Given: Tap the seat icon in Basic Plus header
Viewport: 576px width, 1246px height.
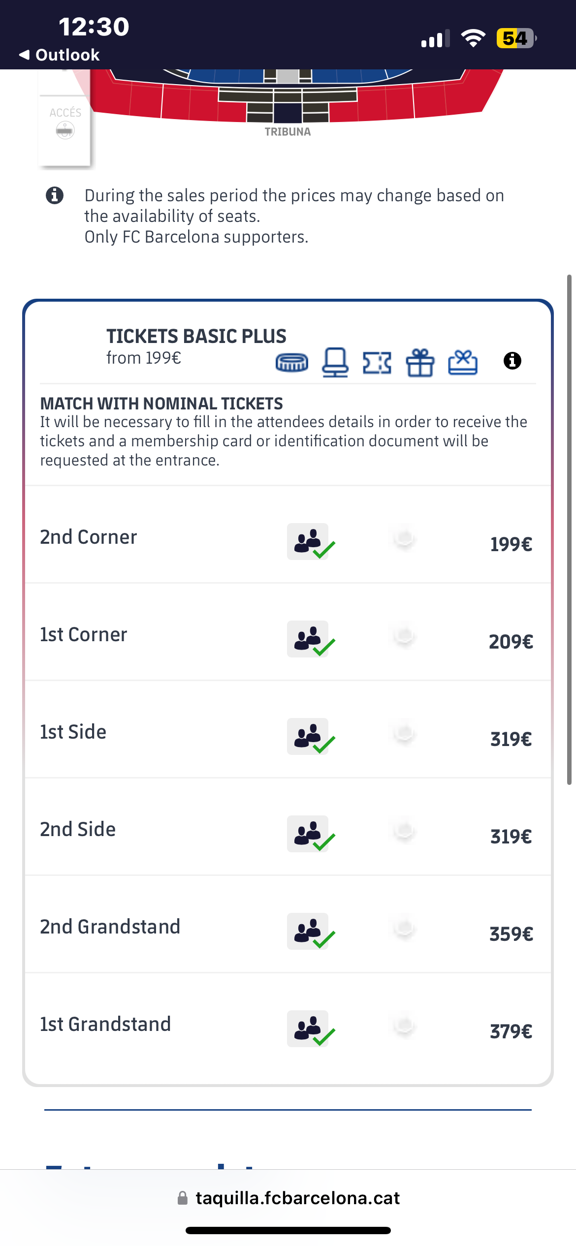Looking at the screenshot, I should tap(335, 363).
